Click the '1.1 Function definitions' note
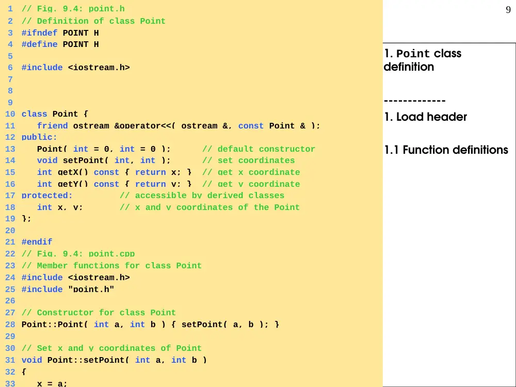The image size is (516, 387). click(446, 150)
